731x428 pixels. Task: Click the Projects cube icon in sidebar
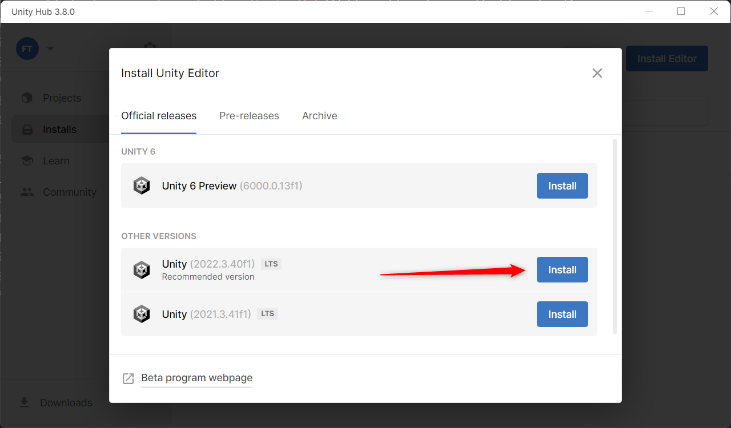point(27,98)
